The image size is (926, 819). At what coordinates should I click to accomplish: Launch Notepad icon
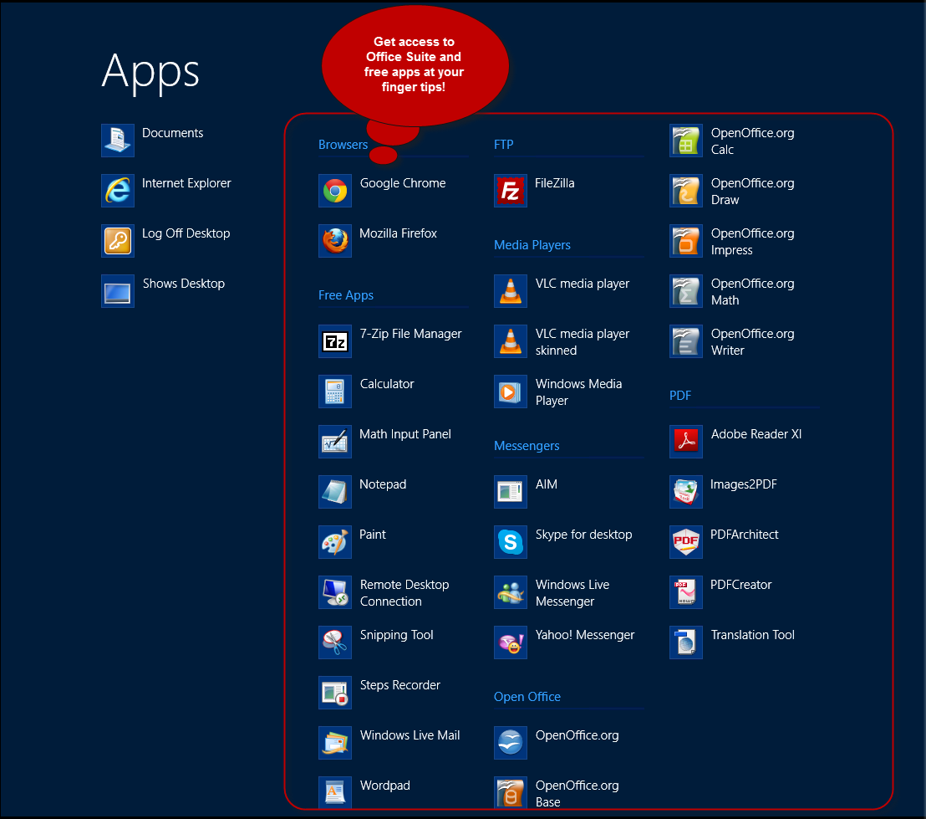pyautogui.click(x=335, y=493)
